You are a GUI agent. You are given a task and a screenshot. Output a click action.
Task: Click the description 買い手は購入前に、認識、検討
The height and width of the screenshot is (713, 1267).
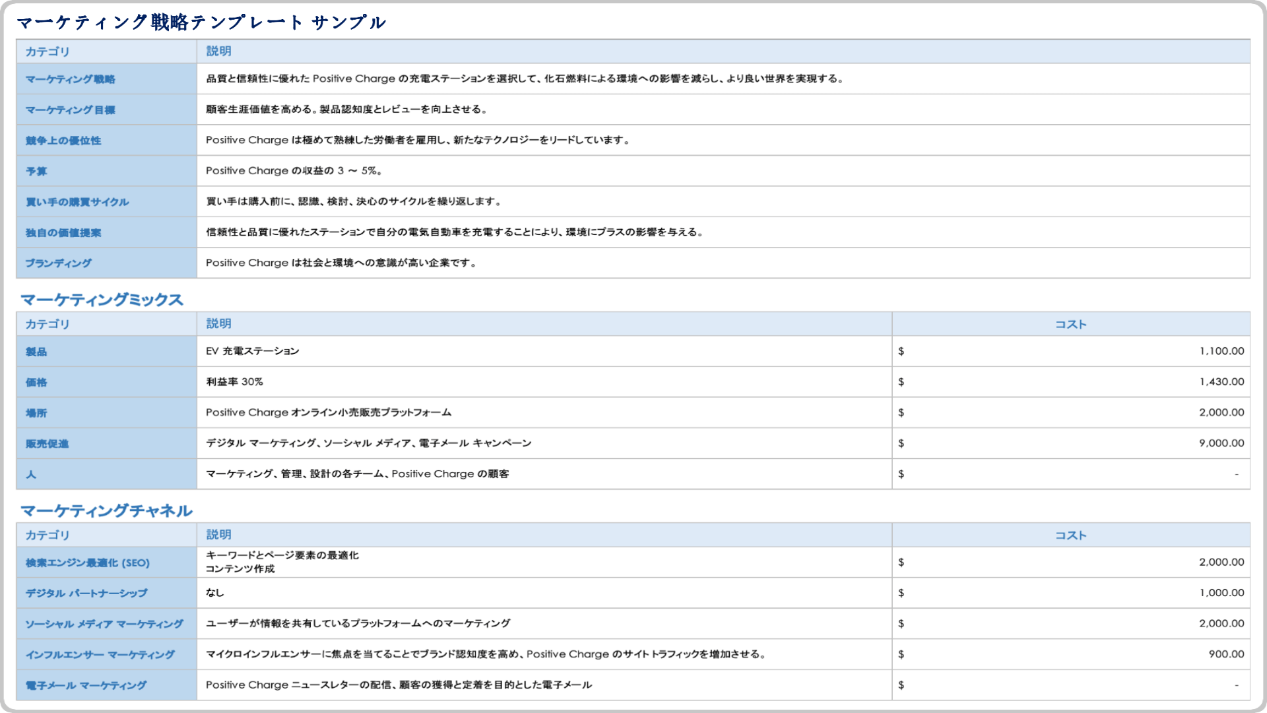pyautogui.click(x=354, y=201)
